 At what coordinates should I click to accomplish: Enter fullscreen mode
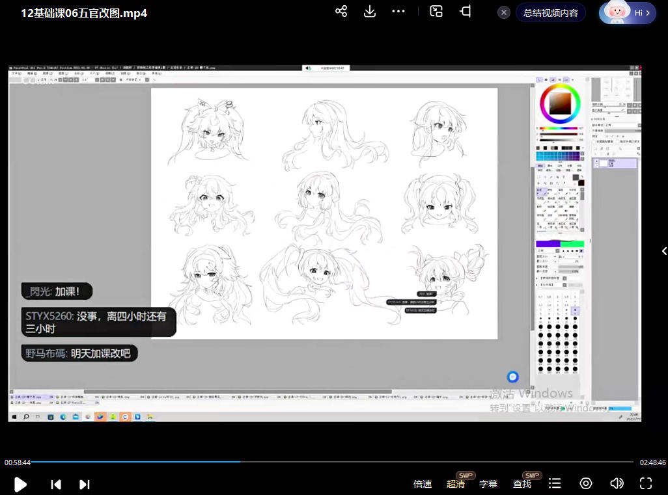pyautogui.click(x=646, y=483)
